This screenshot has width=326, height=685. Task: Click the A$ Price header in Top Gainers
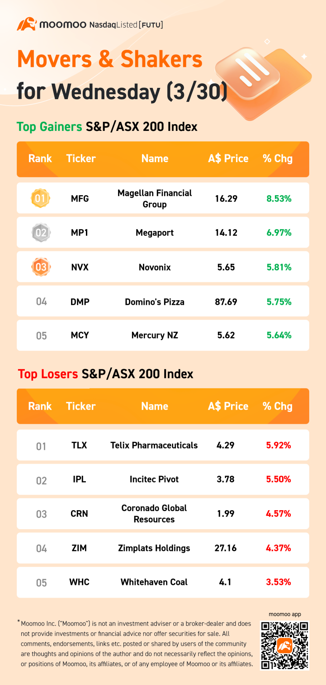point(228,159)
